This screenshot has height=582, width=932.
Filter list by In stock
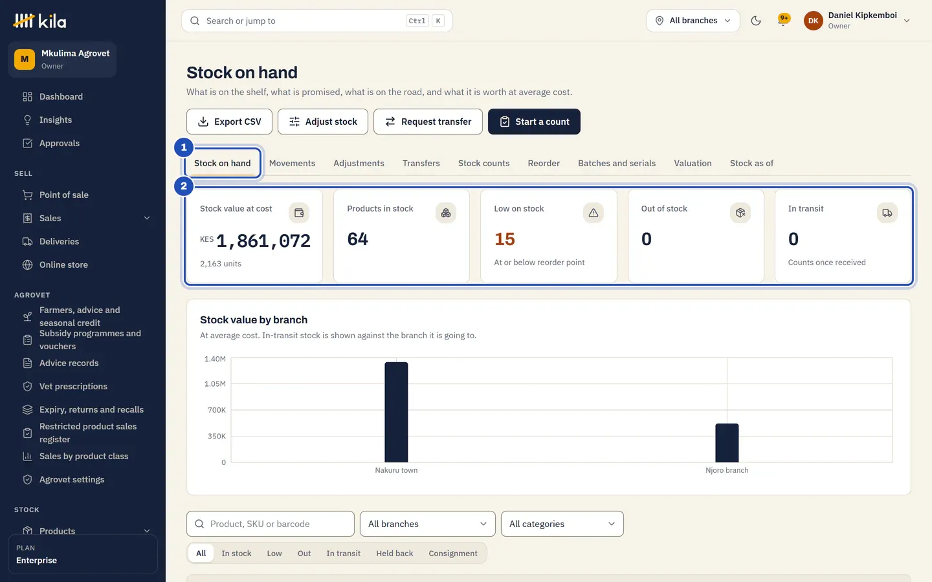pos(236,554)
